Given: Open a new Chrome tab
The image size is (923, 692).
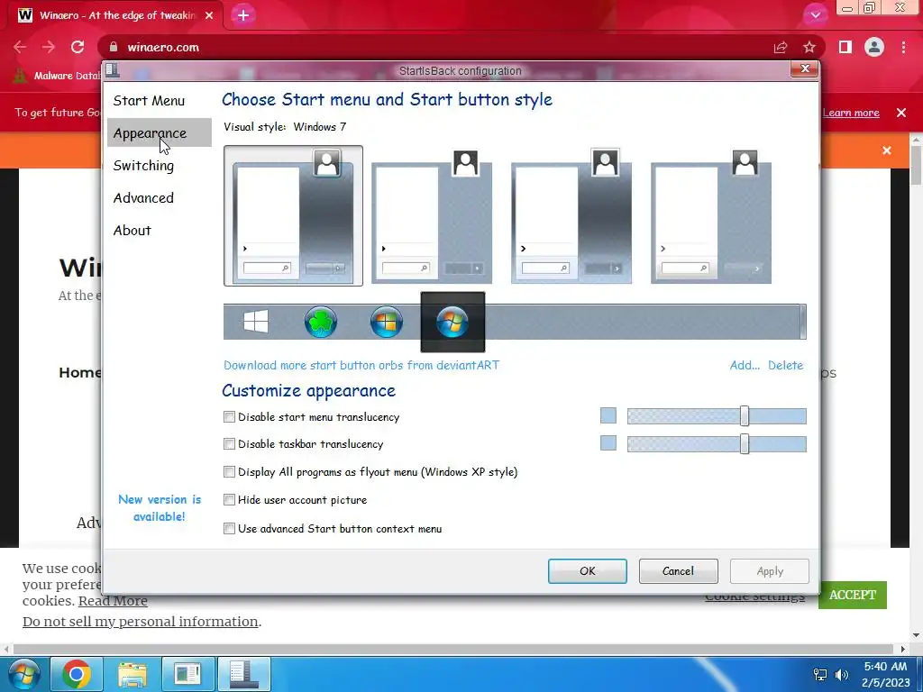Looking at the screenshot, I should click(x=243, y=15).
